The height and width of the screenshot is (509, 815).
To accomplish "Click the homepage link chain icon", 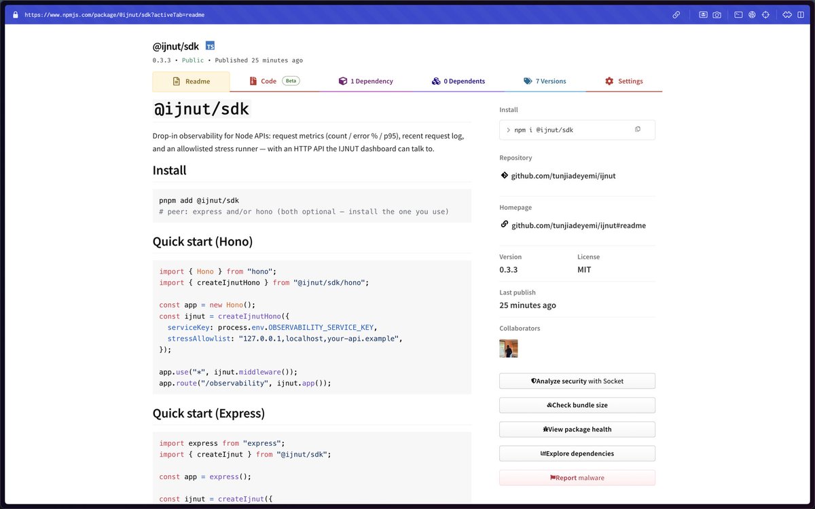I will click(x=504, y=225).
